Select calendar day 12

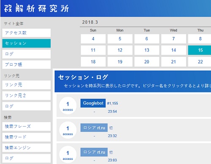tap(120, 50)
